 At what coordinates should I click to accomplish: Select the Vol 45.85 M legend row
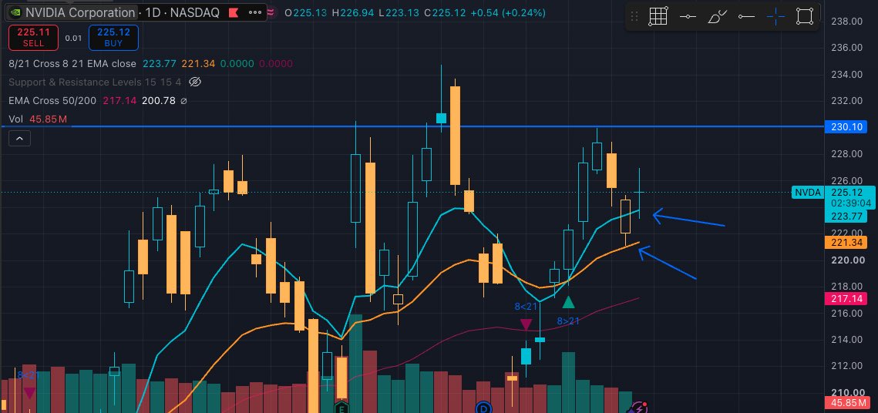click(x=38, y=119)
